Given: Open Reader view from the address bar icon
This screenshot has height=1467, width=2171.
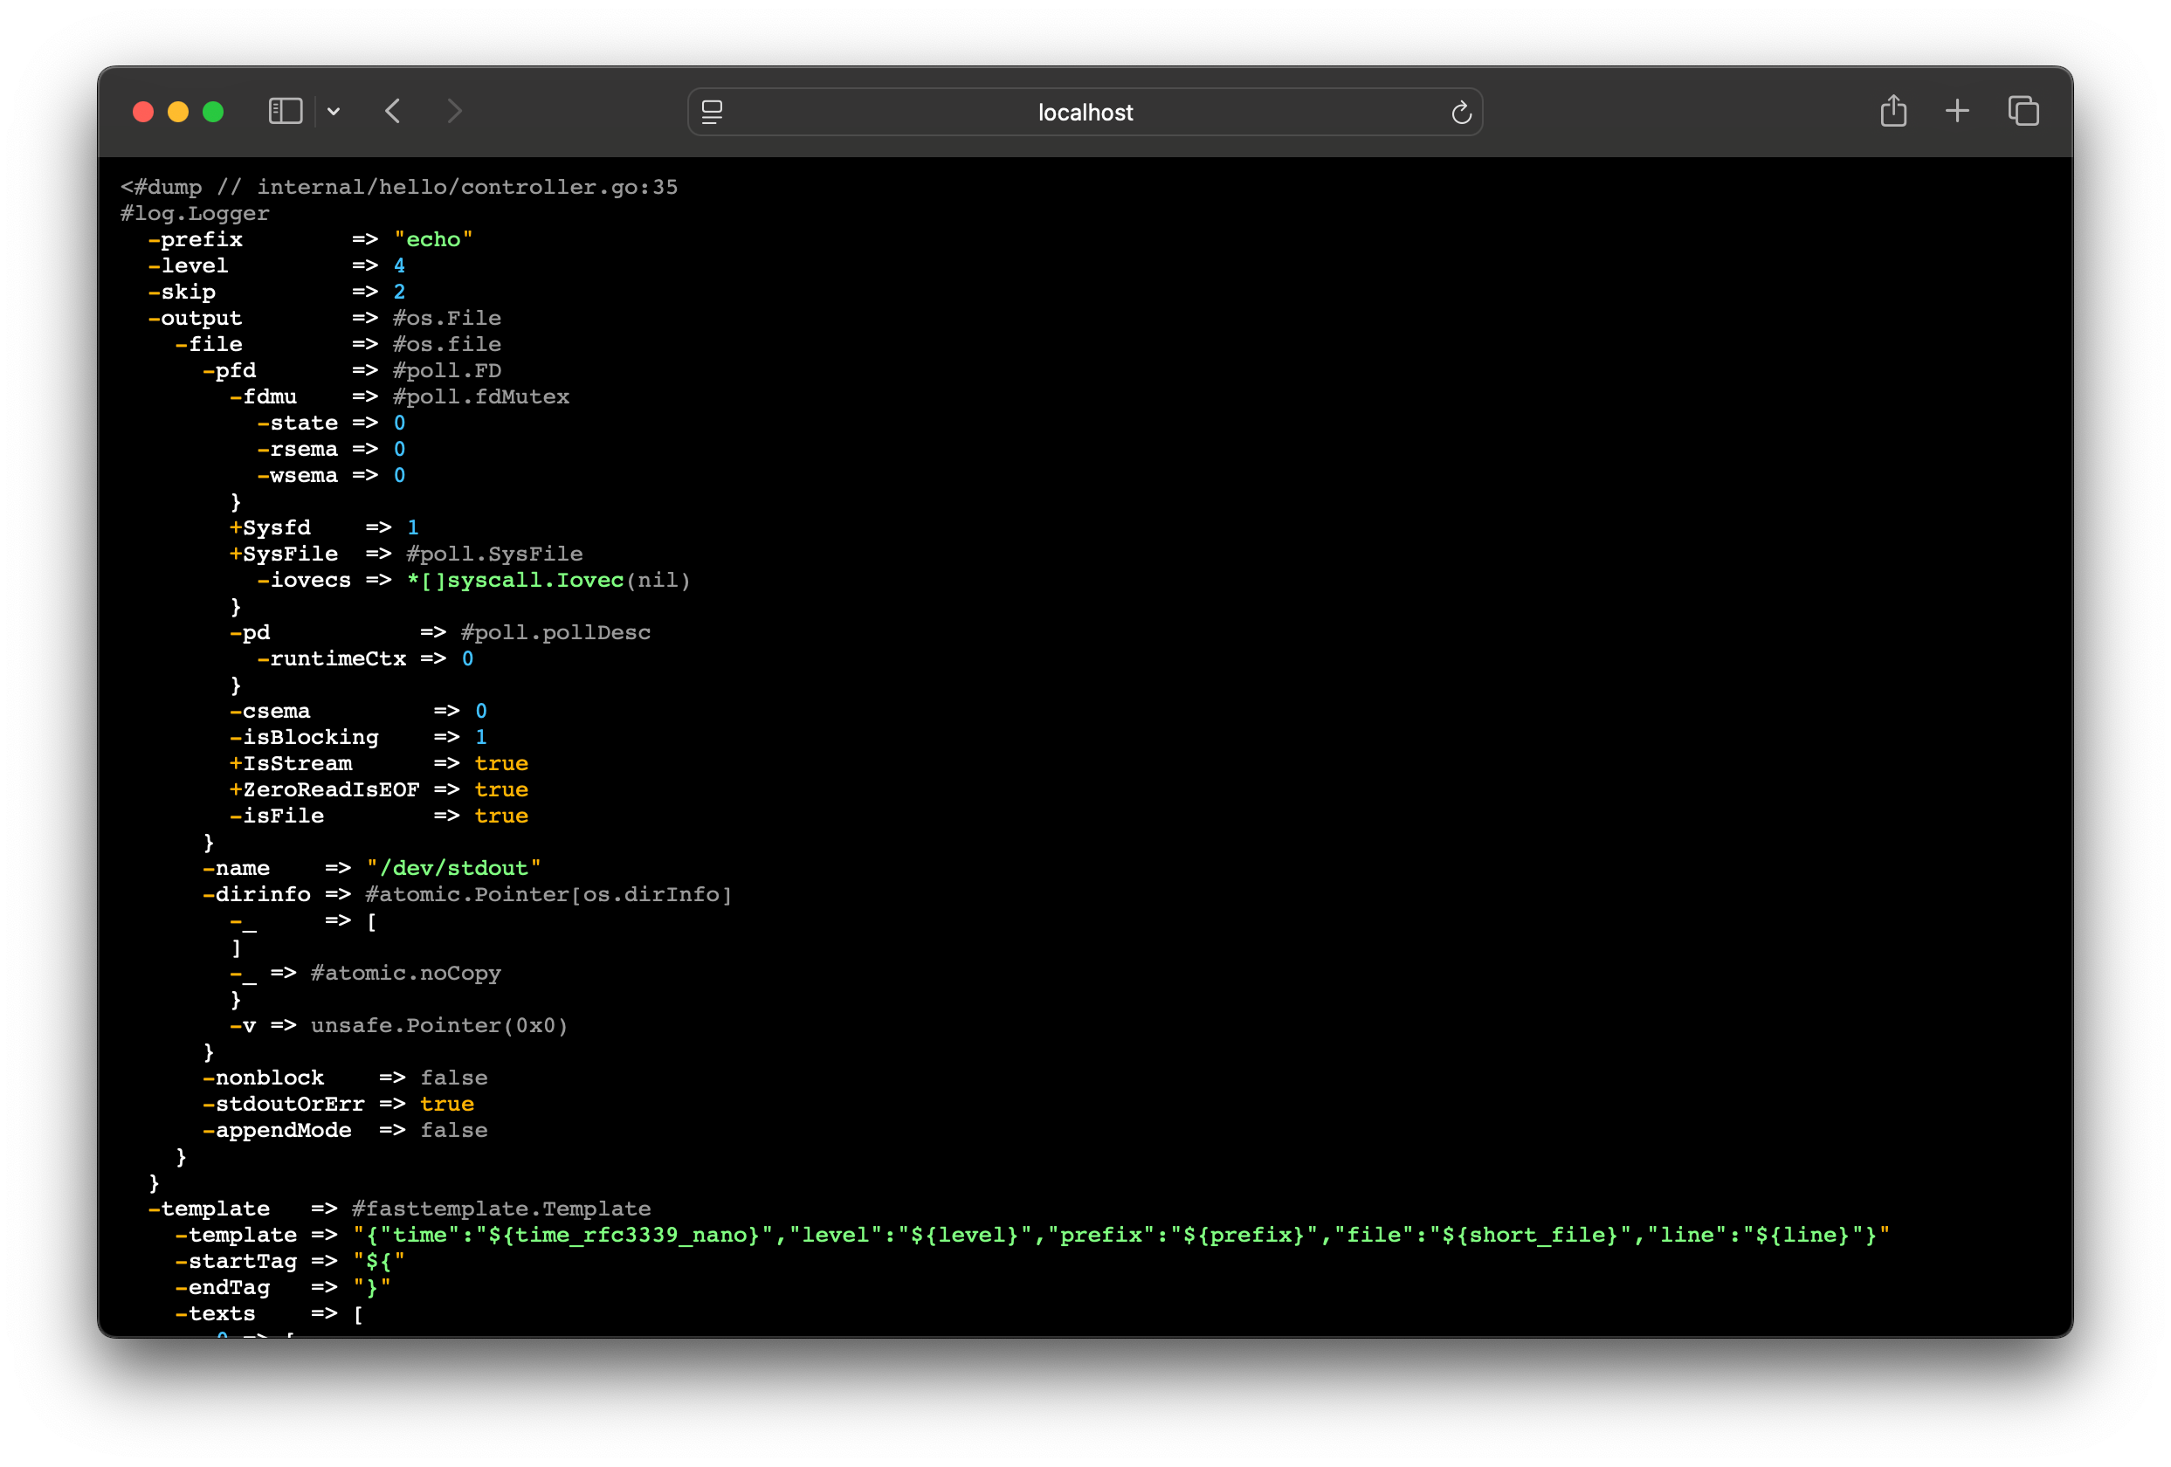Looking at the screenshot, I should tap(713, 112).
